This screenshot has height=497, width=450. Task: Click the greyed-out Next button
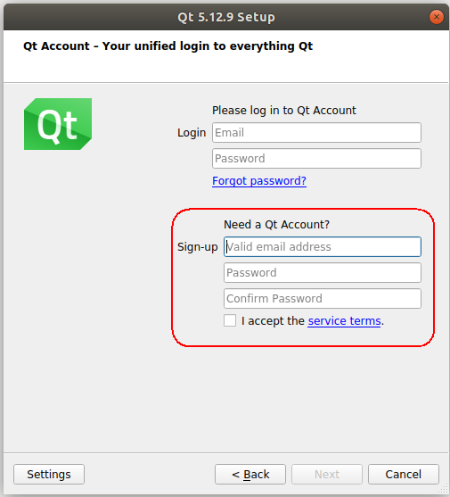(x=327, y=474)
